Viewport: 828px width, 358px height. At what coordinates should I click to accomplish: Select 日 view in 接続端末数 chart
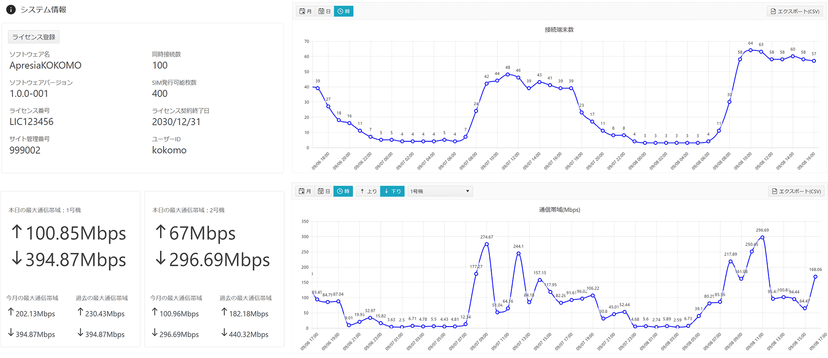pyautogui.click(x=324, y=11)
